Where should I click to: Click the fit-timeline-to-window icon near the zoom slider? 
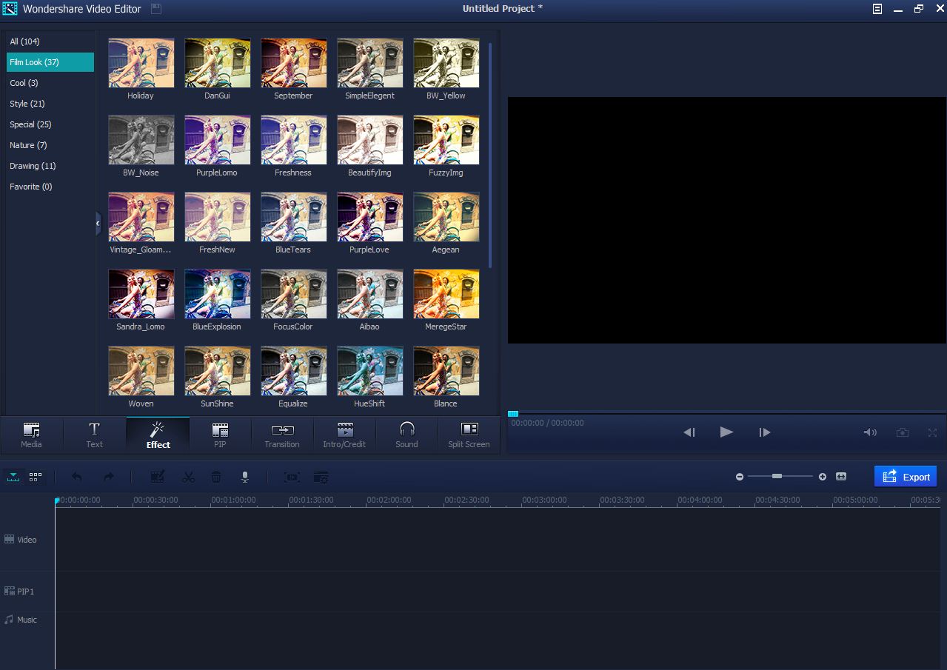click(840, 477)
